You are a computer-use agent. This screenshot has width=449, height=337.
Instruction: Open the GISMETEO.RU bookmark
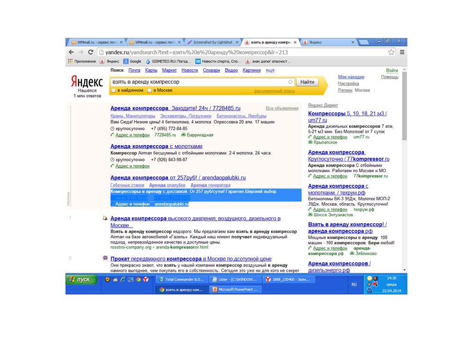(168, 61)
